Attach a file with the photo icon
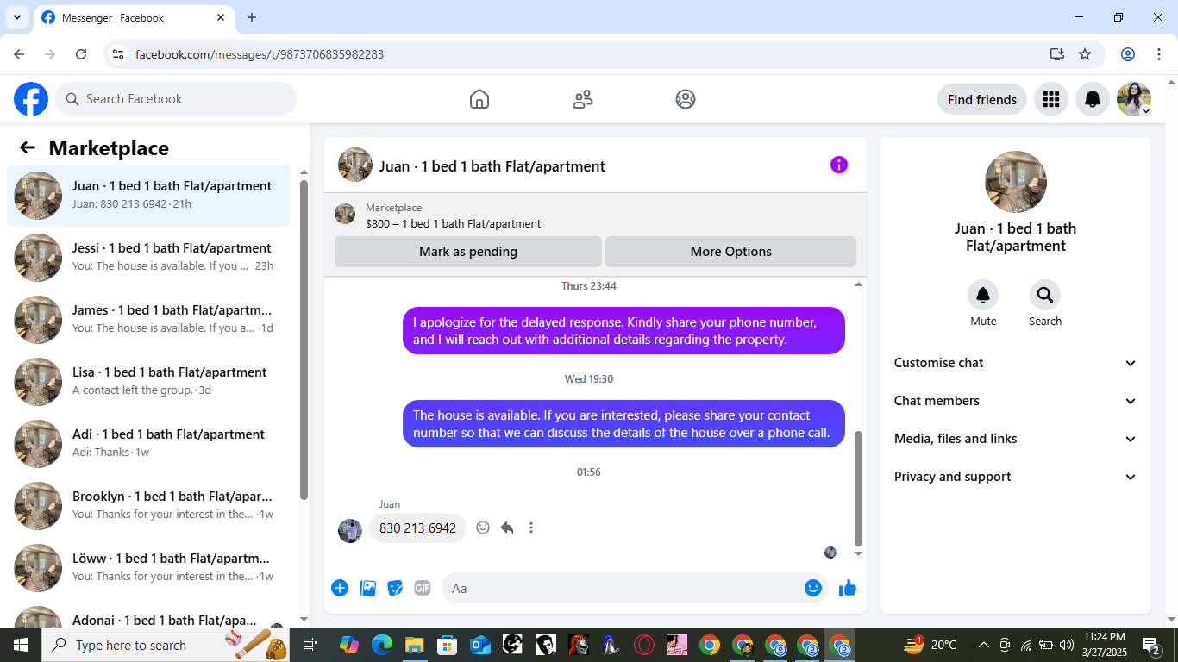1178x662 pixels. click(367, 588)
